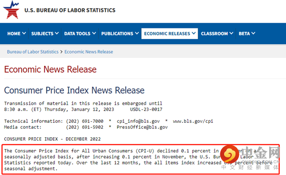Click the 'Media contact:' label
The width and height of the screenshot is (286, 175).
23,127
